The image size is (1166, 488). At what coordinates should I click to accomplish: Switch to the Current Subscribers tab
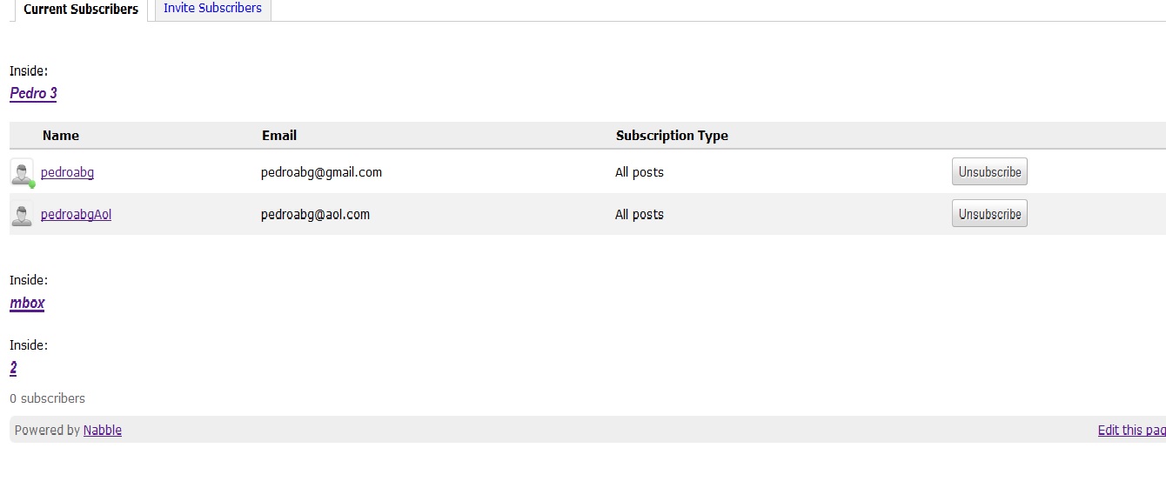81,10
